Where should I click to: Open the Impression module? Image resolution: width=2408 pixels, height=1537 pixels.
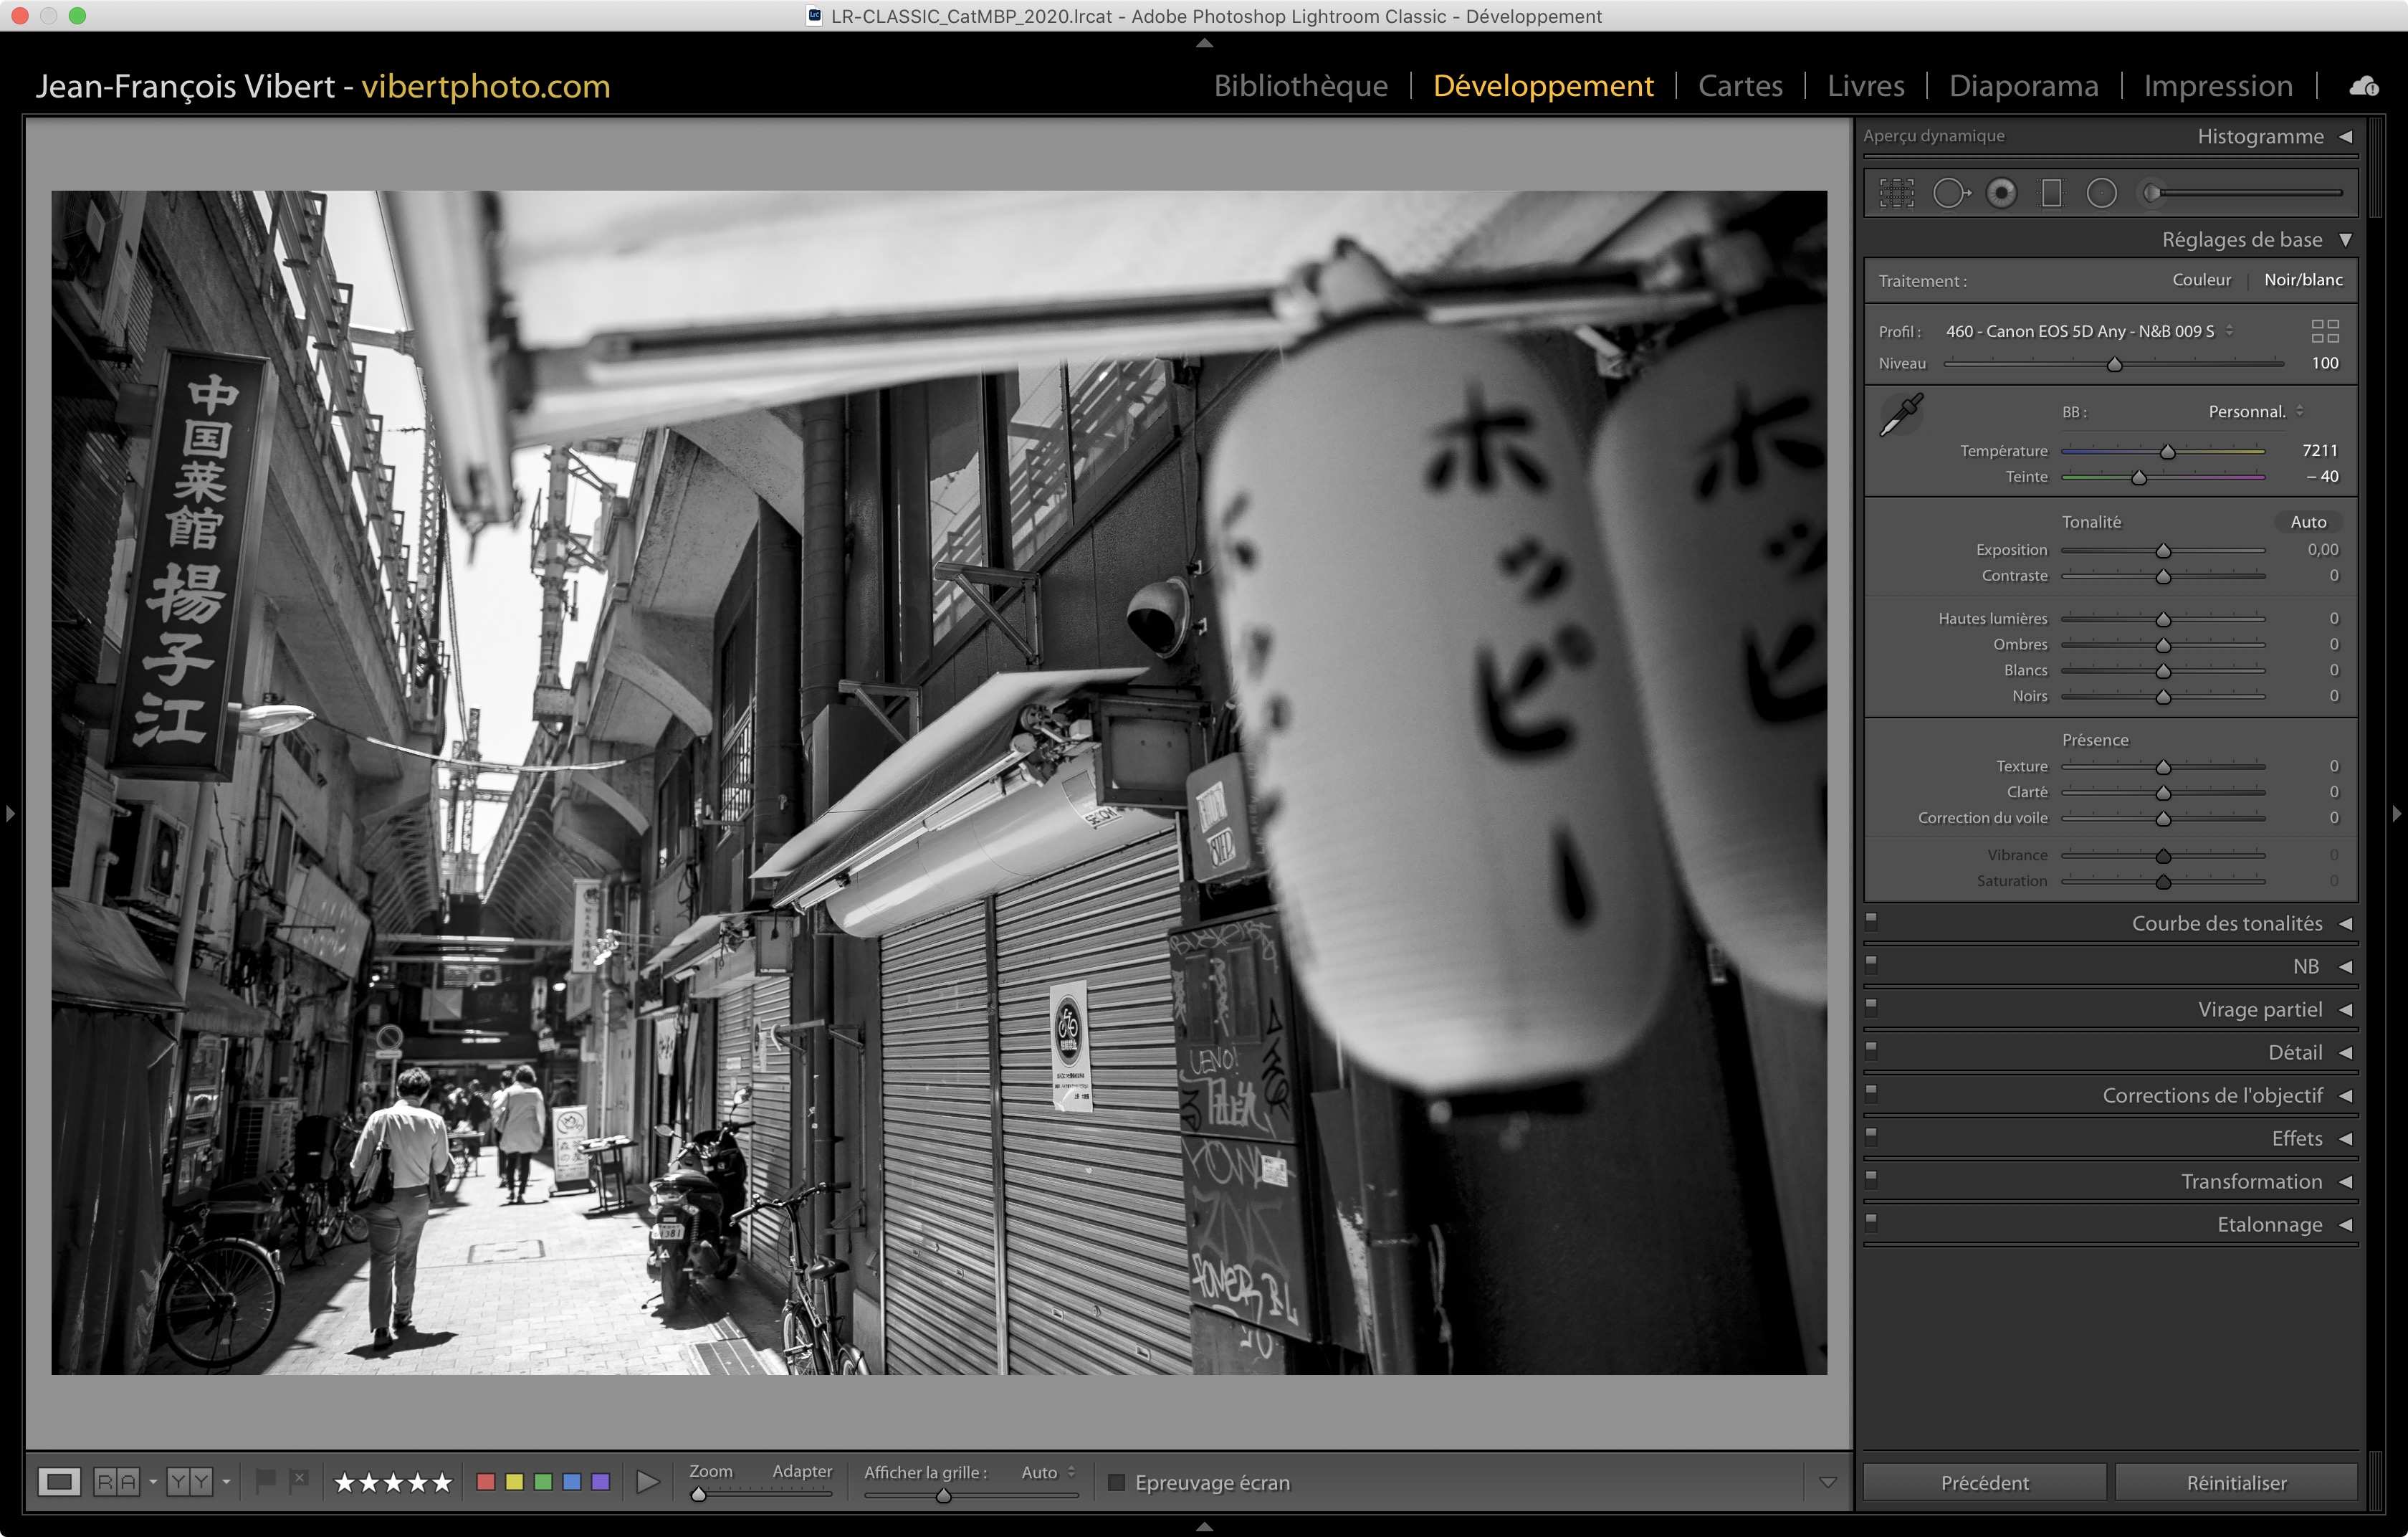2217,86
